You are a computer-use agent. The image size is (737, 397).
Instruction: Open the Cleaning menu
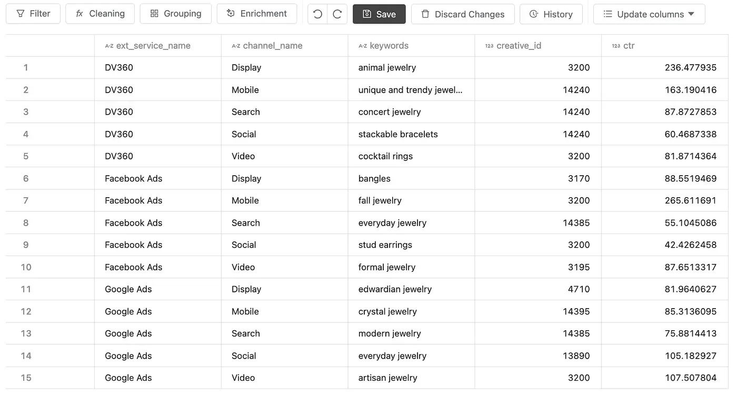click(100, 14)
